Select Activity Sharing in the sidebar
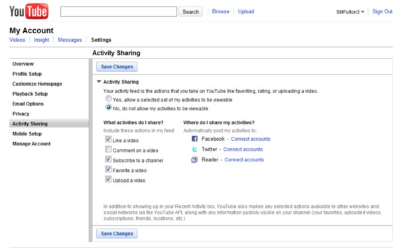The height and width of the screenshot is (249, 398). click(49, 124)
